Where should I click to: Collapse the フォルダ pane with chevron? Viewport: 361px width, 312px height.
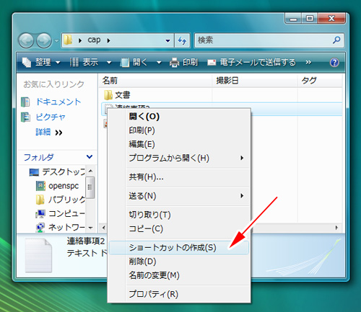pos(90,157)
